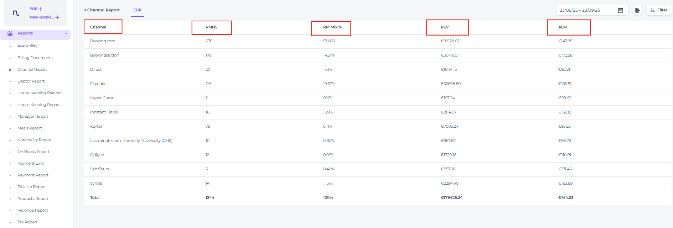This screenshot has height=228, width=673.
Task: Go to the Manager Report
Action: click(x=33, y=116)
